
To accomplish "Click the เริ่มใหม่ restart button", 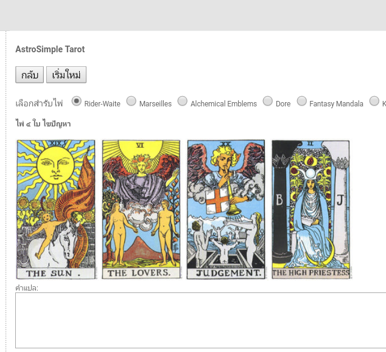I will click(66, 75).
